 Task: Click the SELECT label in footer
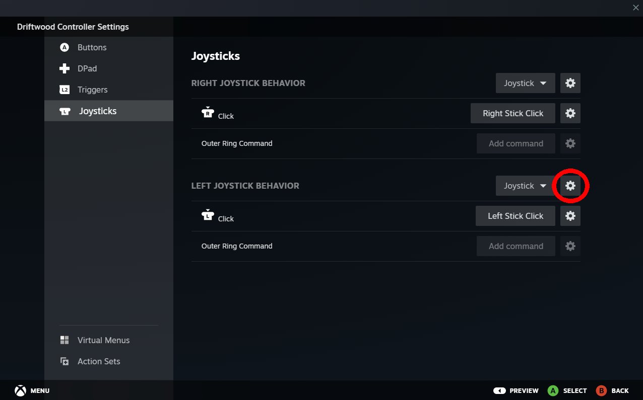[575, 390]
